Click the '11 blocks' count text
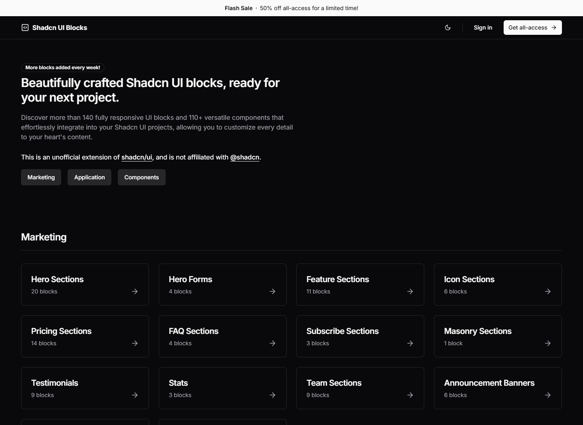This screenshot has height=425, width=583. click(x=318, y=291)
